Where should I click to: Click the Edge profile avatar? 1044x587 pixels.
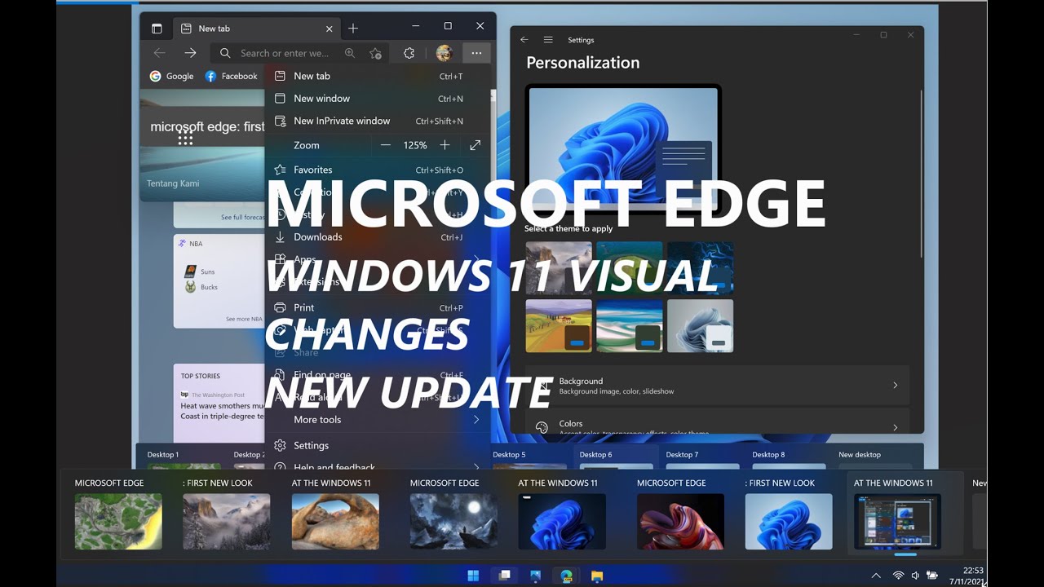[444, 53]
